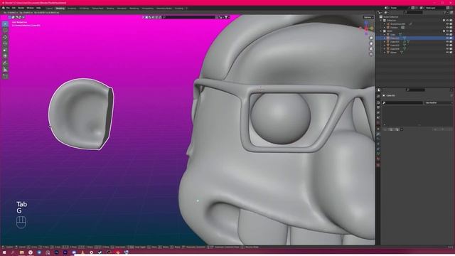Open the Active Tool properties tab
Viewport: 455px width, 256px height.
pyautogui.click(x=378, y=96)
